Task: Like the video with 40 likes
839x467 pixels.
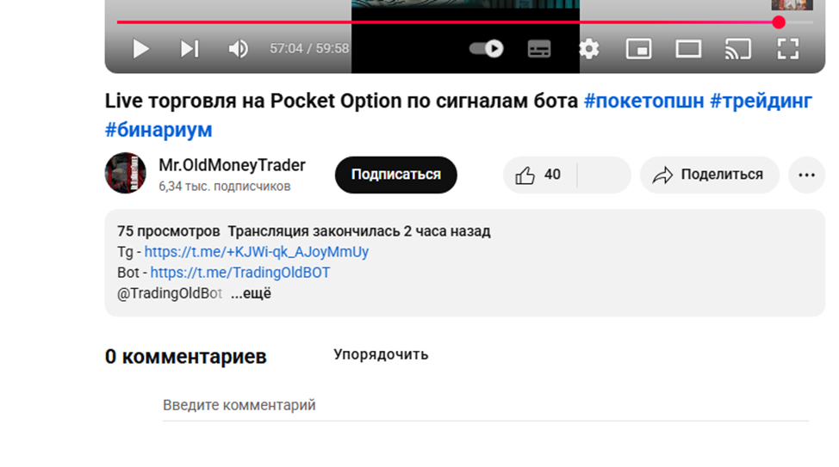Action: [x=539, y=175]
